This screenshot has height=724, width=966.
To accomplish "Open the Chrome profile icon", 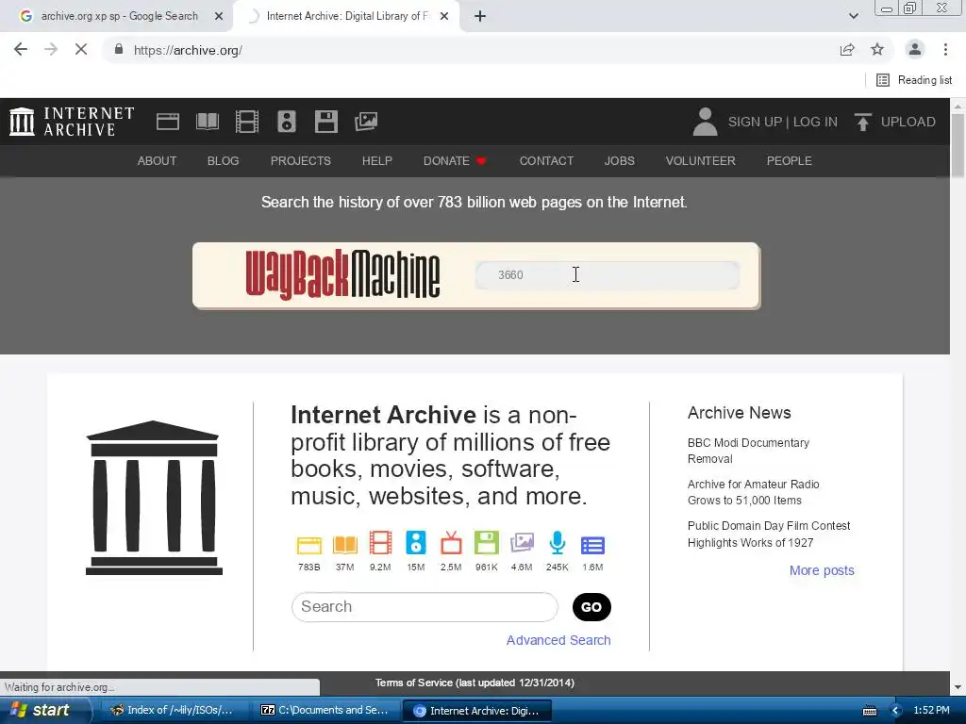I will tap(915, 49).
